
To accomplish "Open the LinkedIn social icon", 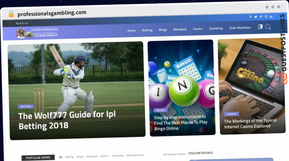I will point(271,17).
